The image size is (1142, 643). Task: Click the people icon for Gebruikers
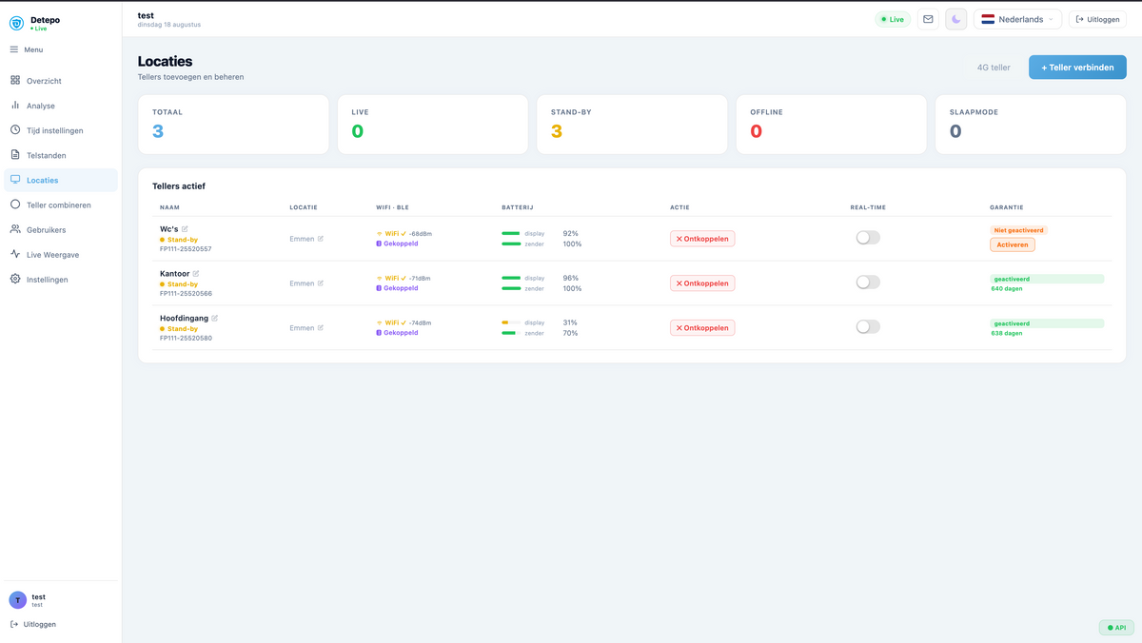(15, 229)
